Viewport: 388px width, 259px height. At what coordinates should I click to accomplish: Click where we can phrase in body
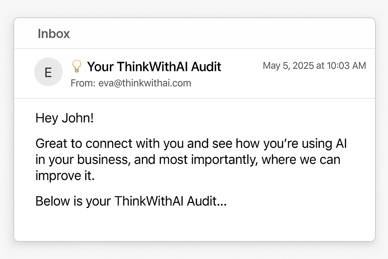point(301,160)
